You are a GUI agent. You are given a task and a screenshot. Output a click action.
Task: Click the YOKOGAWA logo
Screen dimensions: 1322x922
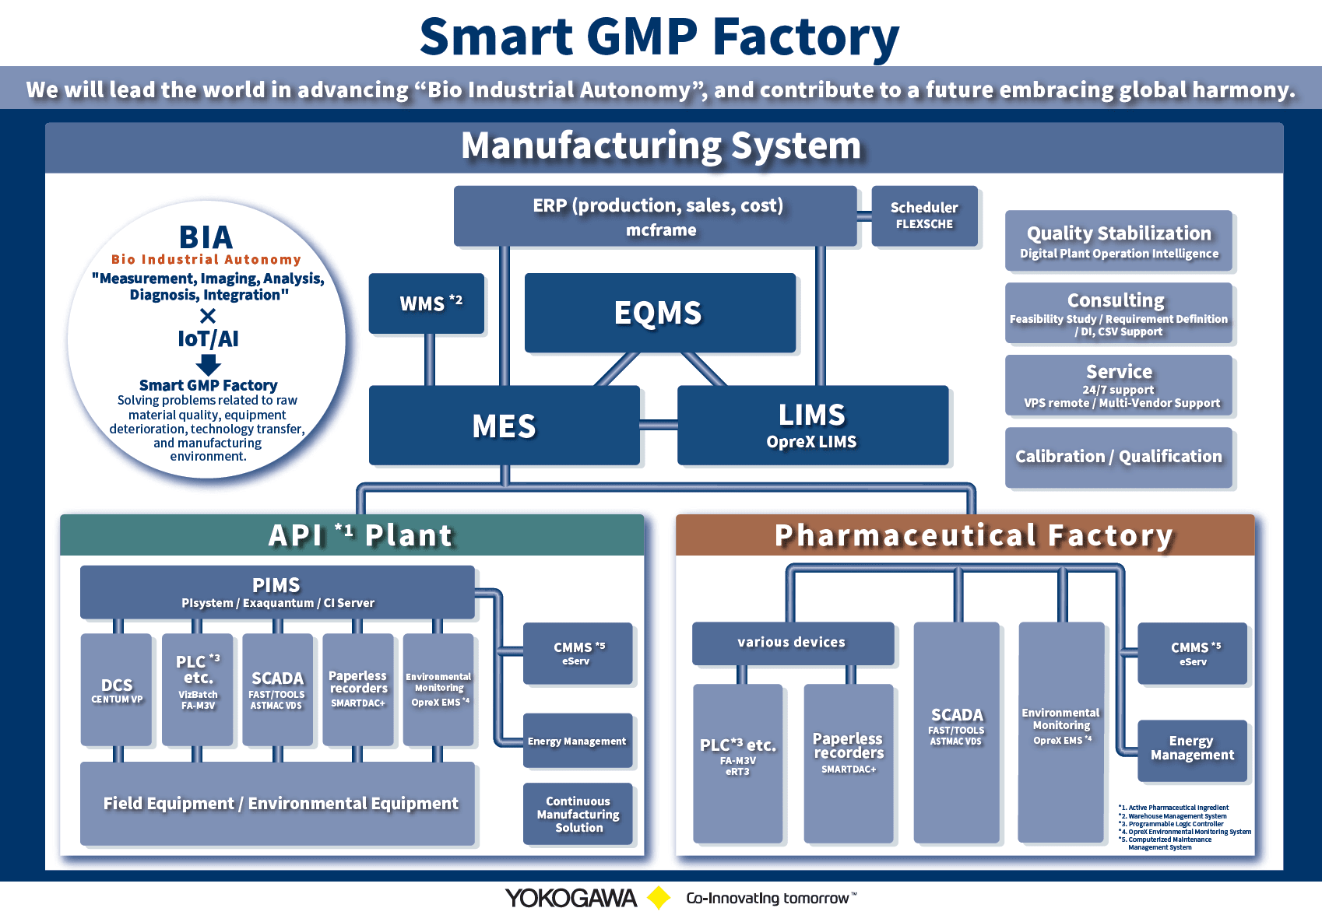(x=571, y=898)
